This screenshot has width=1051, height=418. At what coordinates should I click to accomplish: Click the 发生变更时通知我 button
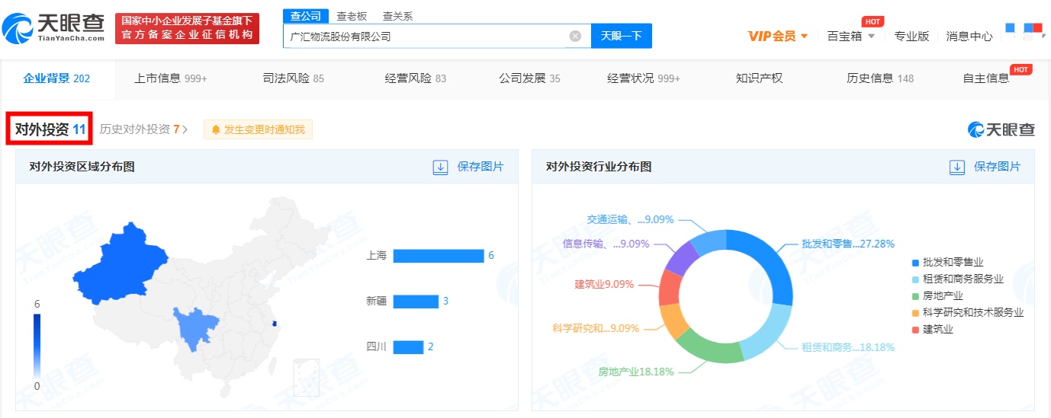258,130
